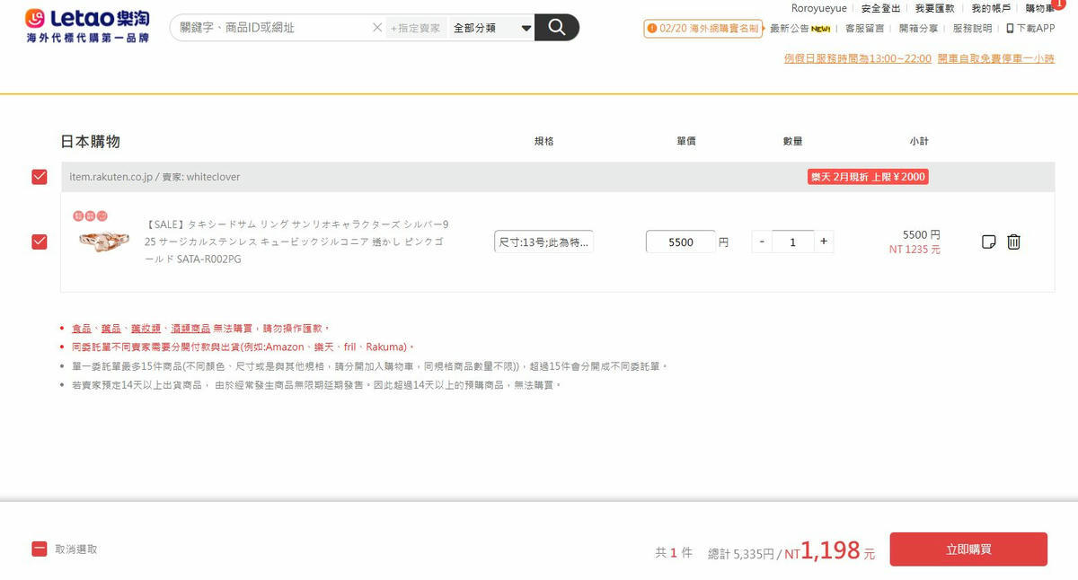Click the NT 1235 元 subtotal text
Image resolution: width=1078 pixels, height=580 pixels.
click(x=915, y=250)
